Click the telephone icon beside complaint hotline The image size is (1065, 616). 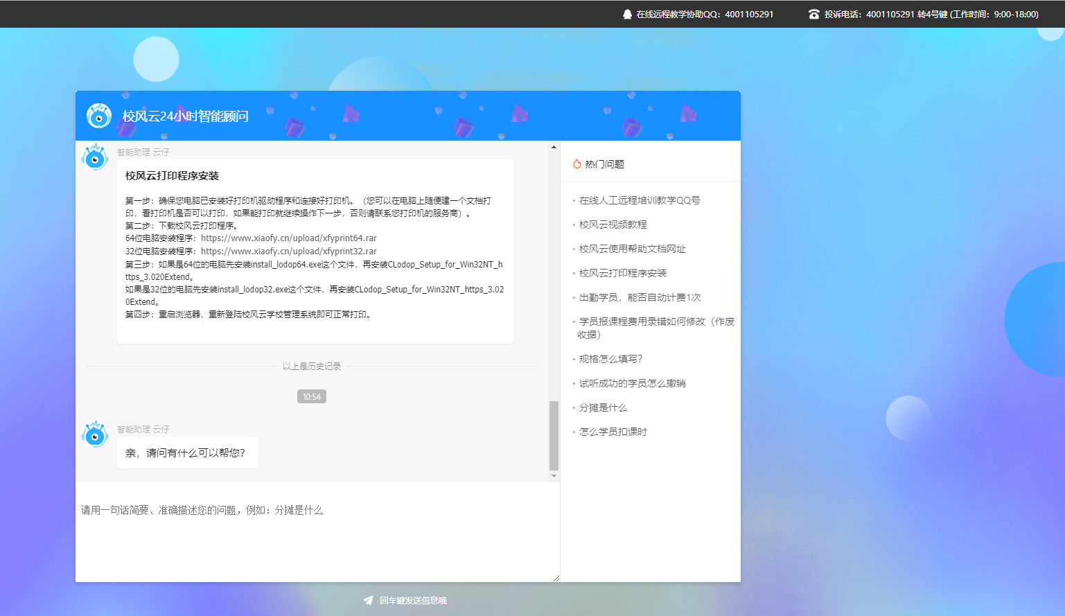[814, 14]
